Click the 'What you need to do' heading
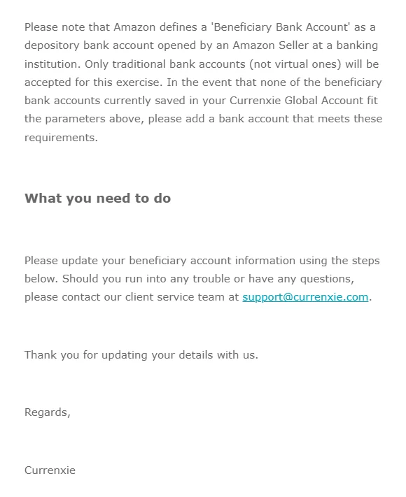406x497 pixels. (x=98, y=198)
